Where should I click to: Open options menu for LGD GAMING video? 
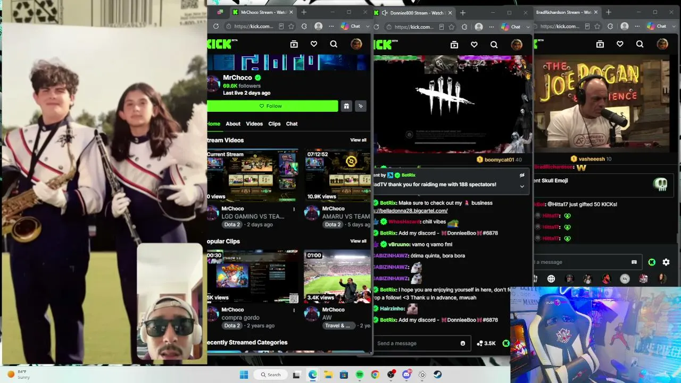click(x=294, y=209)
